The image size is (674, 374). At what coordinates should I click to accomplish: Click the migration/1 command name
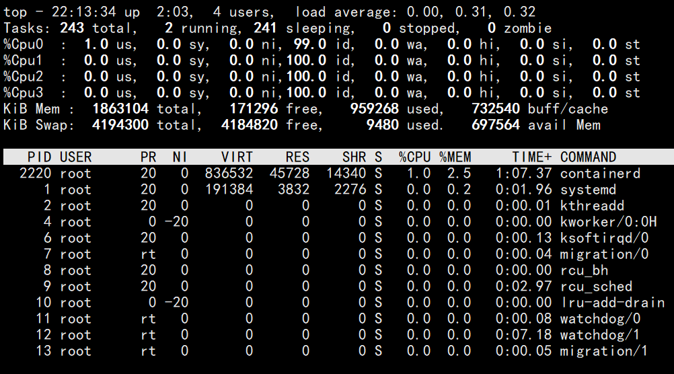[604, 351]
